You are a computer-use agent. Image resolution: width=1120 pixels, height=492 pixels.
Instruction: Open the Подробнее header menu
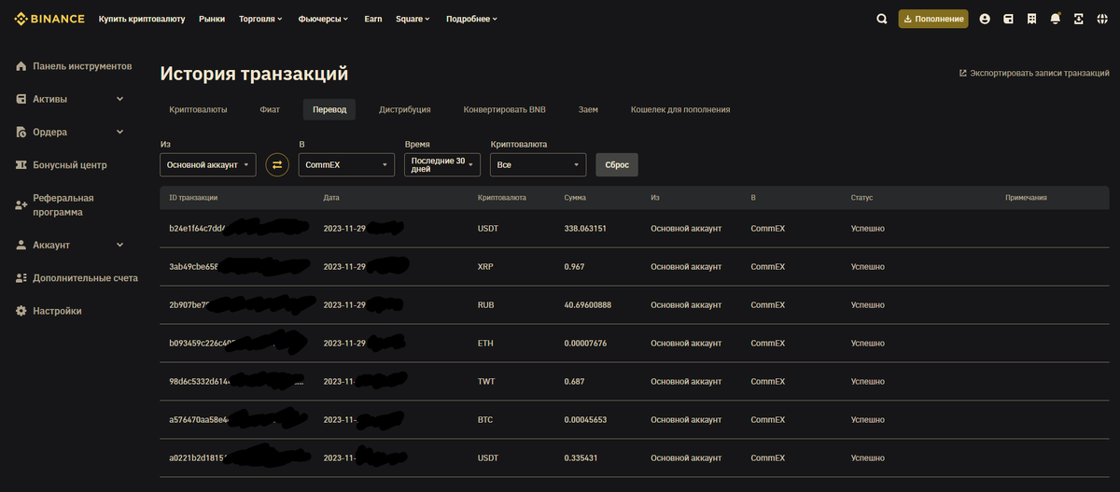pos(471,19)
